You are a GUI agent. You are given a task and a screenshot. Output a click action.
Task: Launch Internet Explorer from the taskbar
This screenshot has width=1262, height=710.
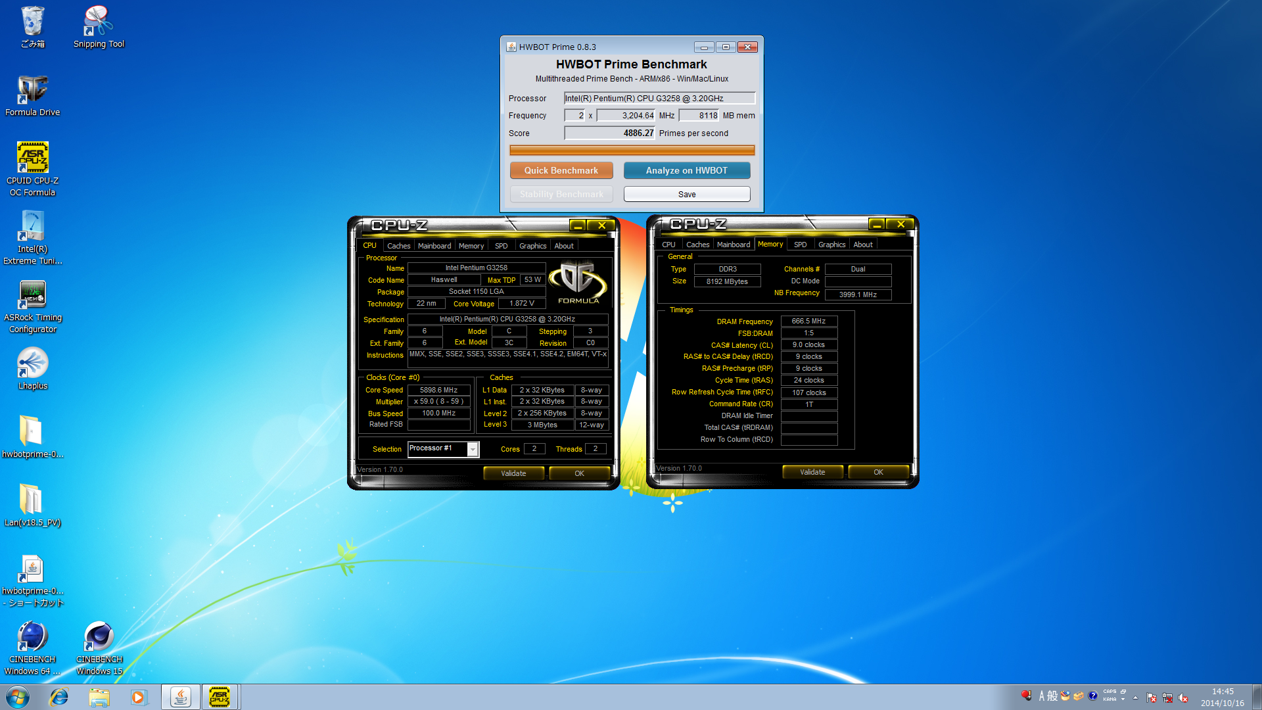(59, 697)
